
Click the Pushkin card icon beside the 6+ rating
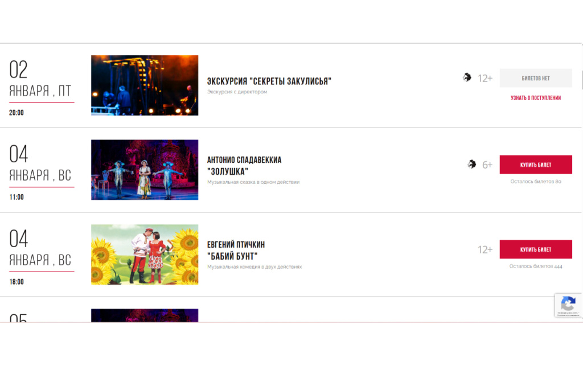pyautogui.click(x=471, y=165)
